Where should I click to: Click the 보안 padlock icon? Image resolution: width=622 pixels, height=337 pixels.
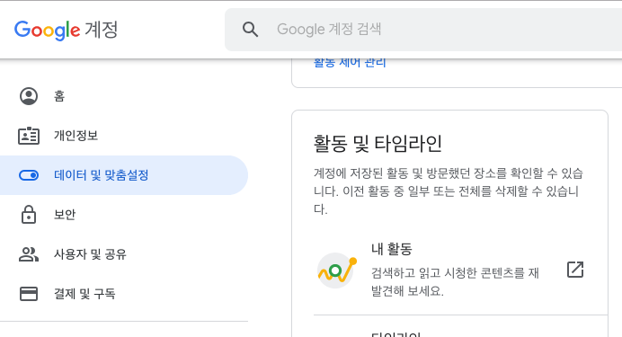29,215
